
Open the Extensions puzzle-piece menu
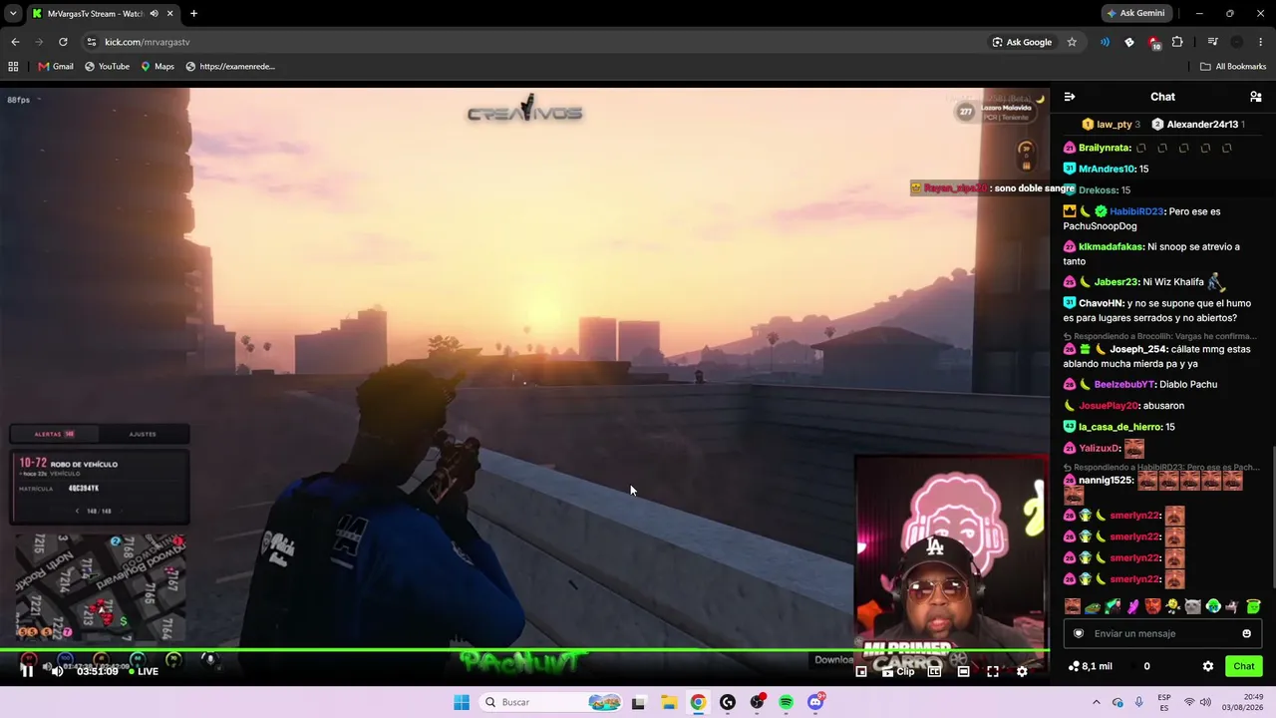[1177, 42]
